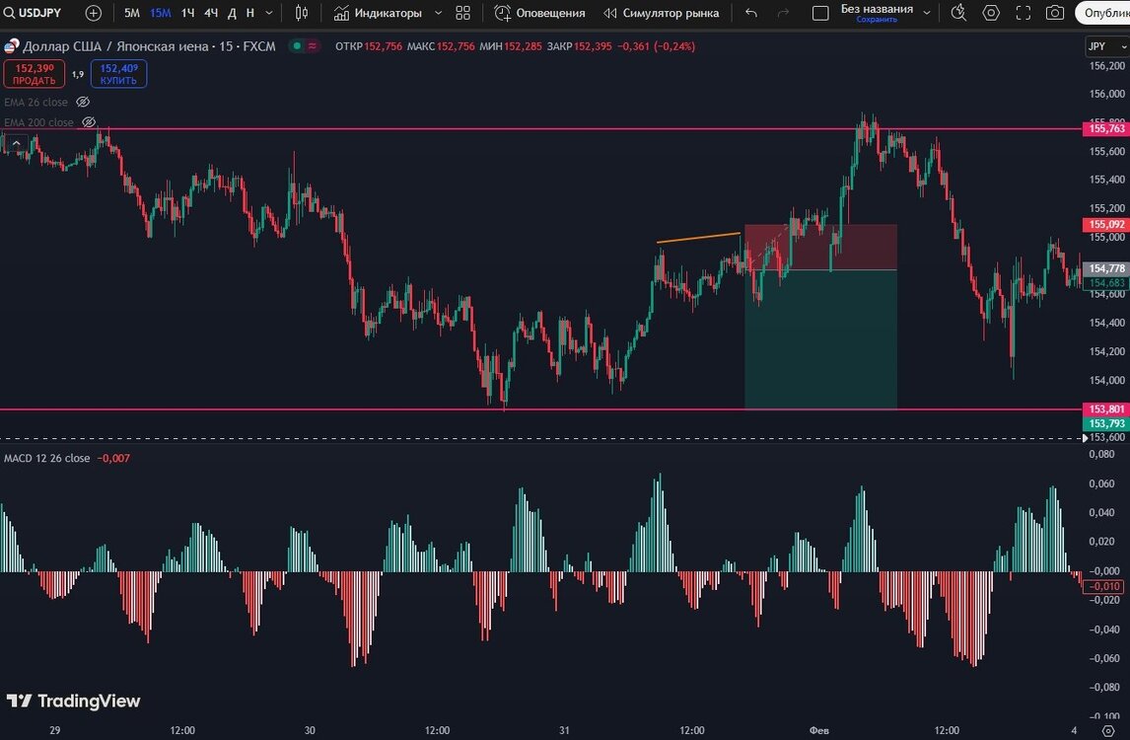Click the 30 date label on time axis
The image size is (1130, 740).
310,730
